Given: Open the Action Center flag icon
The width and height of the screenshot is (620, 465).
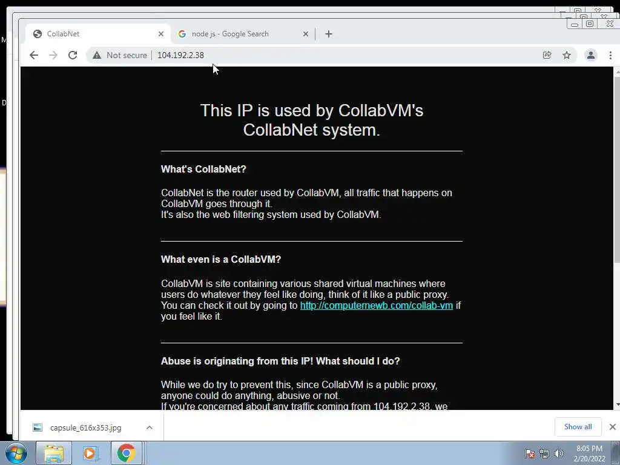Looking at the screenshot, I should point(529,453).
